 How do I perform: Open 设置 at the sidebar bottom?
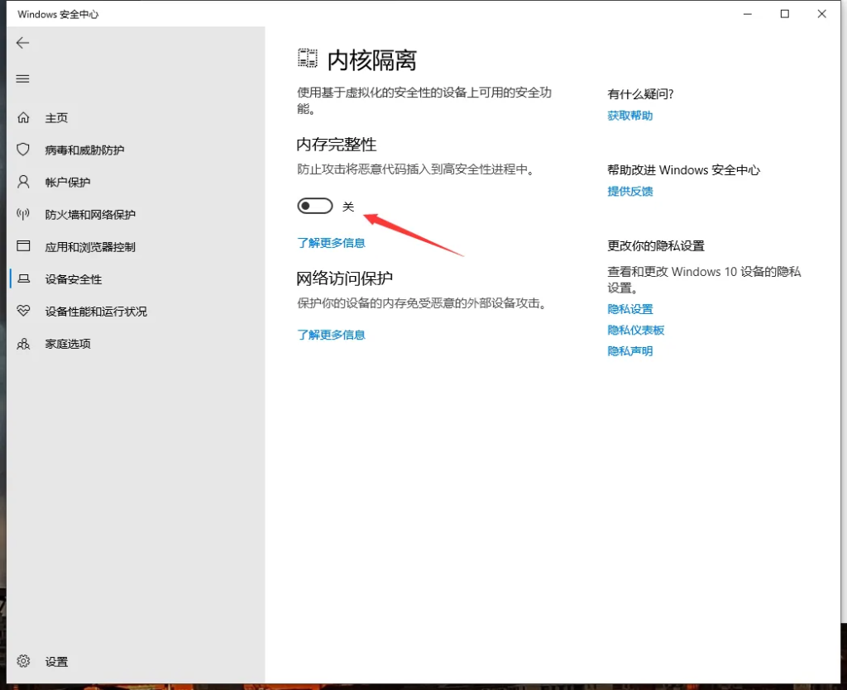(56, 662)
